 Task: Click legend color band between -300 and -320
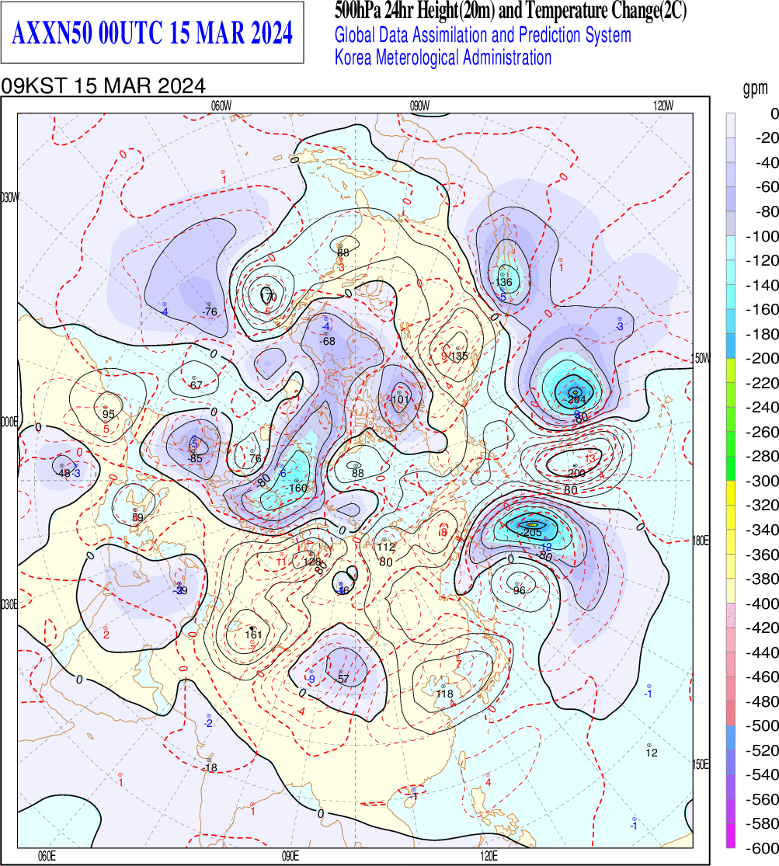pos(730,492)
